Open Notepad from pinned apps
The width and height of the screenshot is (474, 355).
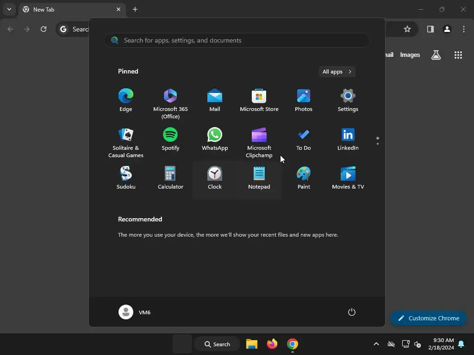(259, 178)
